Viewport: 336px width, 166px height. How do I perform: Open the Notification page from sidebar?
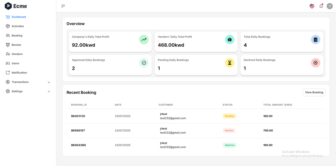point(19,73)
